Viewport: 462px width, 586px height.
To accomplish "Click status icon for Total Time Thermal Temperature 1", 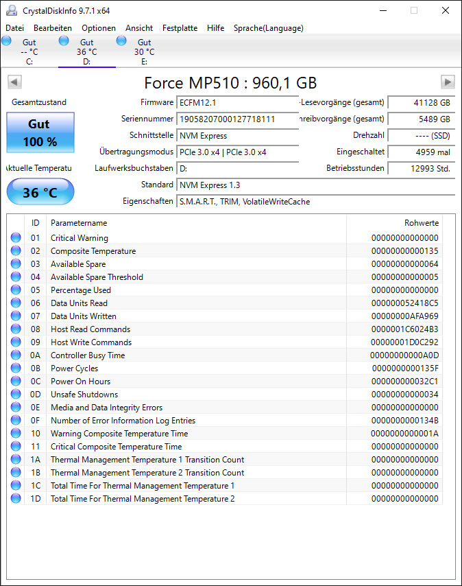I will (16, 485).
